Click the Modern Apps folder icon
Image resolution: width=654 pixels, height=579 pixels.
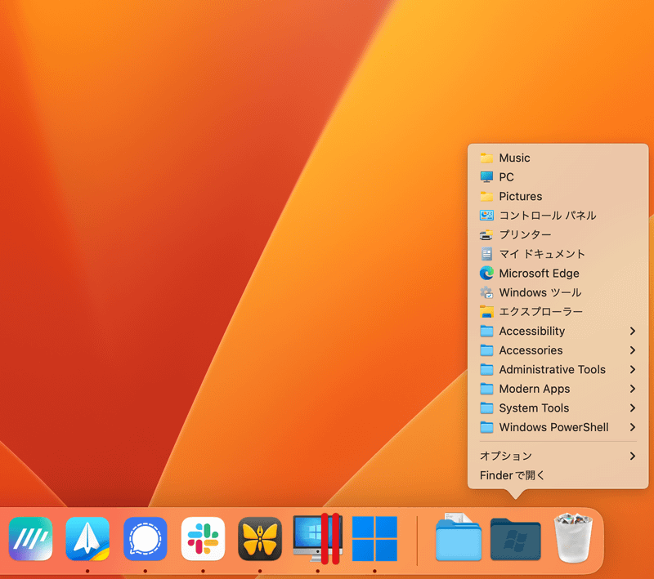(x=486, y=389)
